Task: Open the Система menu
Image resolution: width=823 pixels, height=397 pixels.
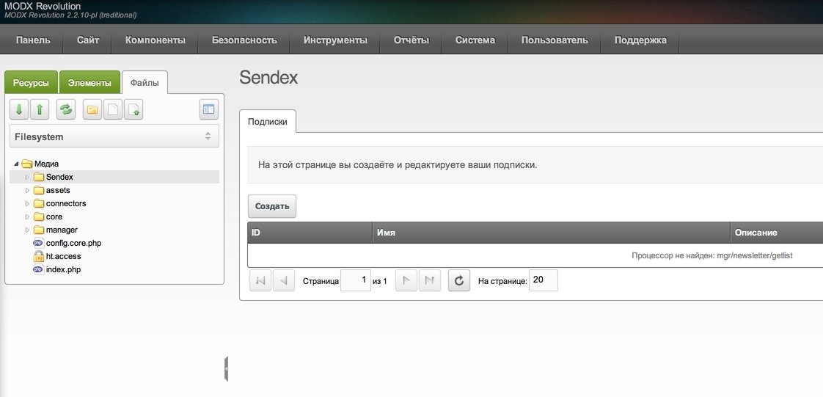Action: (x=475, y=40)
